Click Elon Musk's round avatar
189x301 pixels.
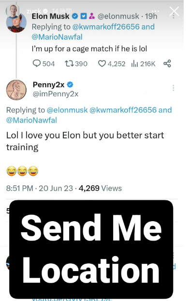pos(16,23)
